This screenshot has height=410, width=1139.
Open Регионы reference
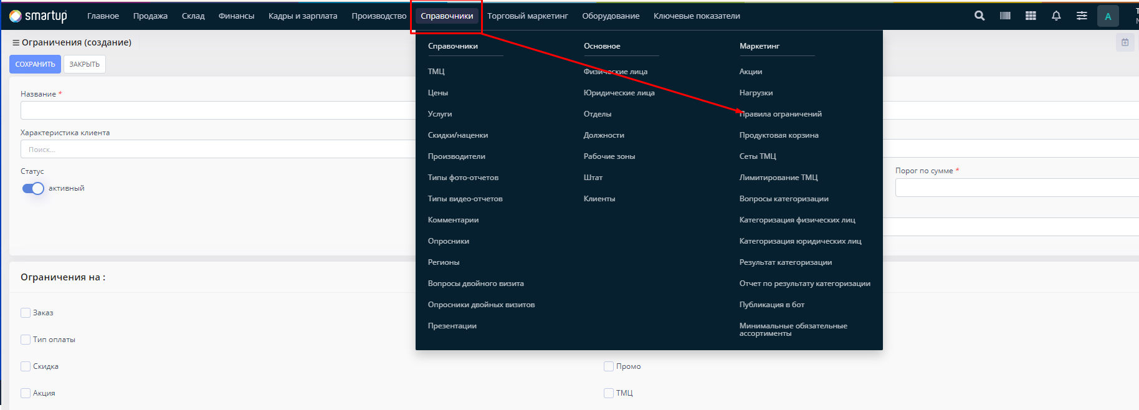click(444, 262)
